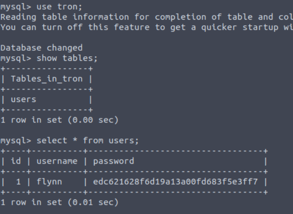This screenshot has width=293, height=214.
Task: Click the password hash starting with "edc621628"
Action: 175,182
